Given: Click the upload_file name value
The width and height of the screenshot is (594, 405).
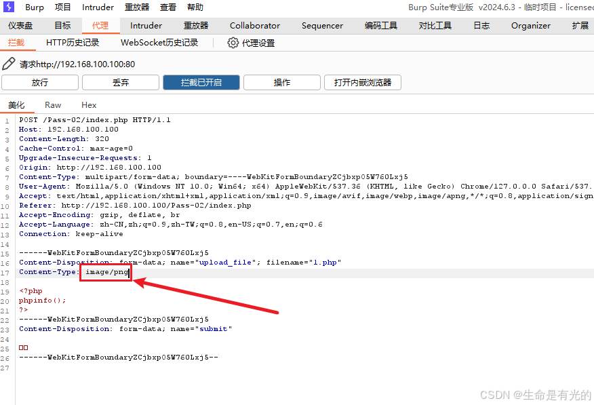Looking at the screenshot, I should click(x=225, y=262).
